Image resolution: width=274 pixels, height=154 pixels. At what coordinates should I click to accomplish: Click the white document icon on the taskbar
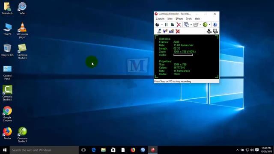click(123, 150)
